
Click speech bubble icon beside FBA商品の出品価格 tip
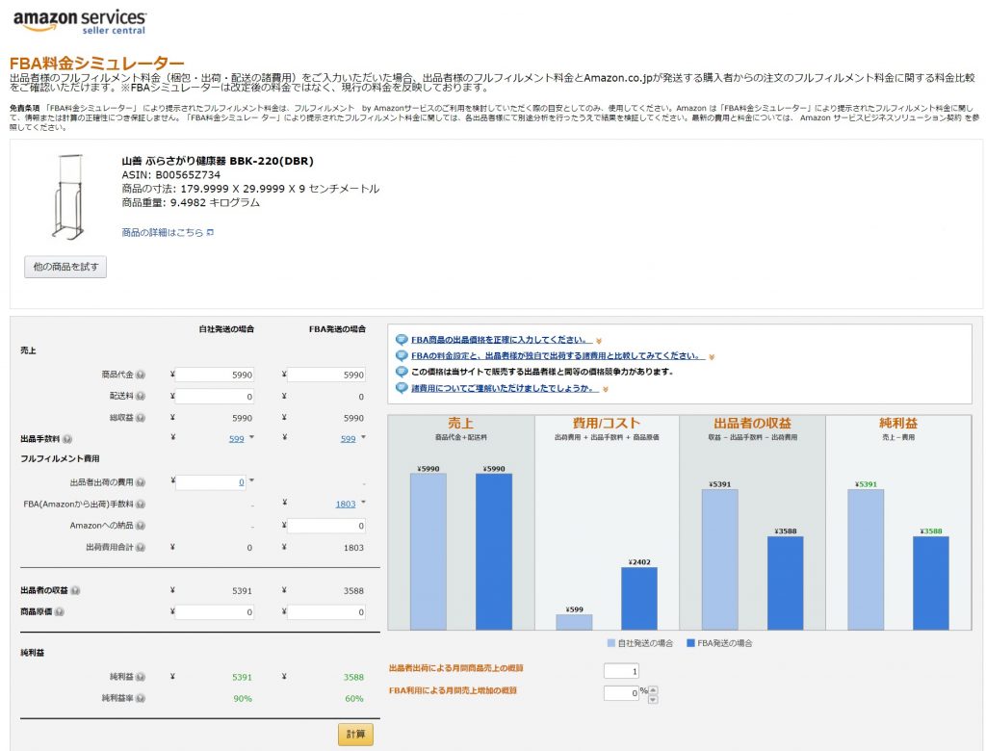tap(402, 340)
